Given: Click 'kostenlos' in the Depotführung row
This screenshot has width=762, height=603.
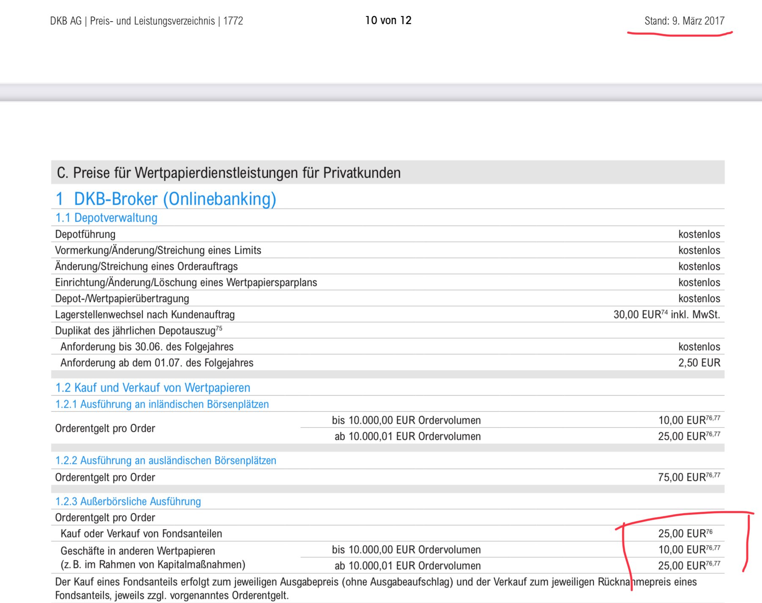Looking at the screenshot, I should tap(699, 234).
